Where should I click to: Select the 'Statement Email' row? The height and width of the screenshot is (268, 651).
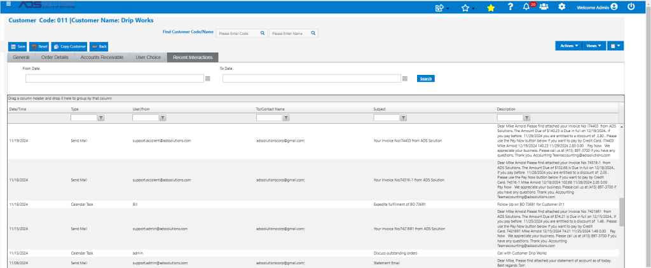313,263
